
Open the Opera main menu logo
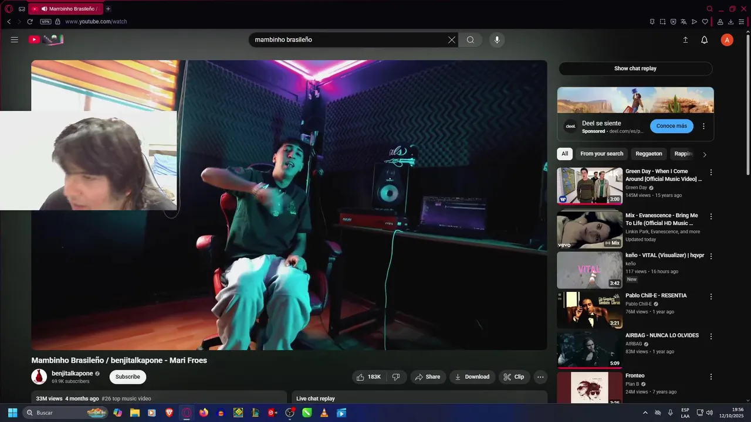9,9
